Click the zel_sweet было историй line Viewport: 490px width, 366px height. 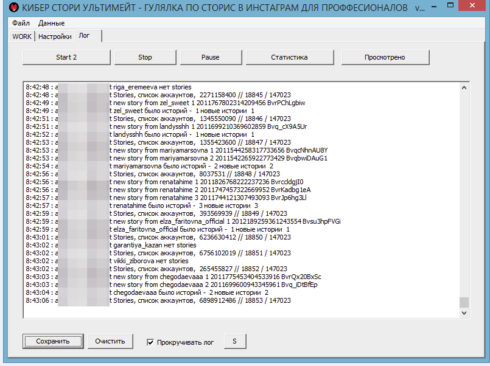click(x=140, y=111)
